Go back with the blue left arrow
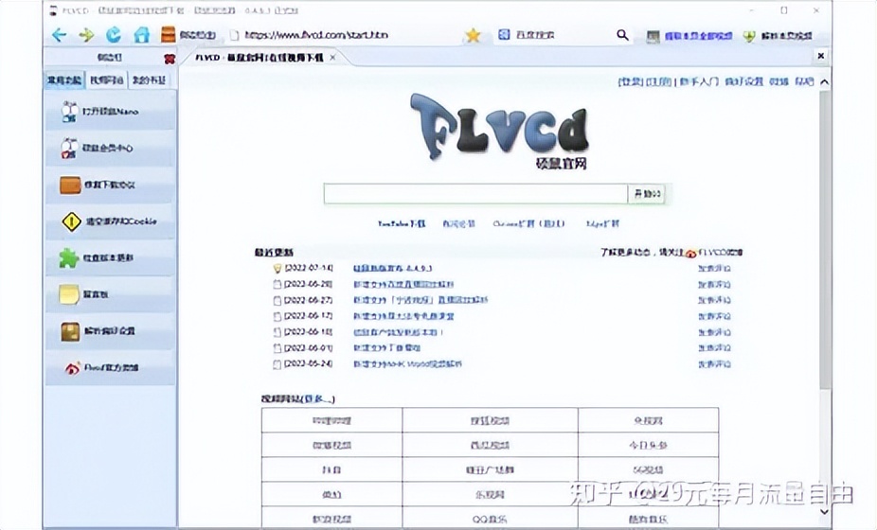This screenshot has height=530, width=877. (x=60, y=35)
